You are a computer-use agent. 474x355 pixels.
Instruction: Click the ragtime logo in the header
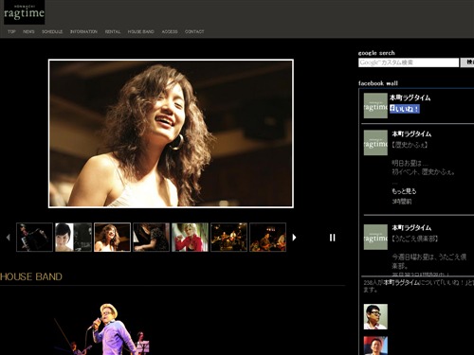coord(24,12)
